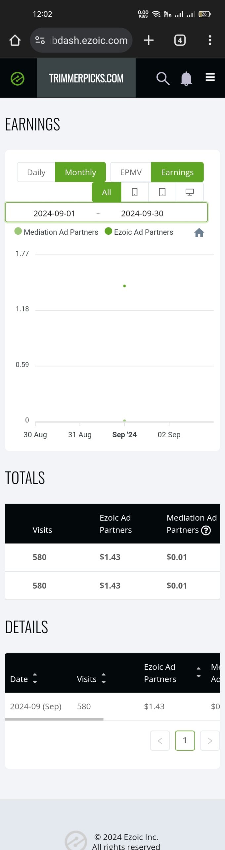This screenshot has width=225, height=850.
Task: Open a new browser tab
Action: [x=149, y=40]
